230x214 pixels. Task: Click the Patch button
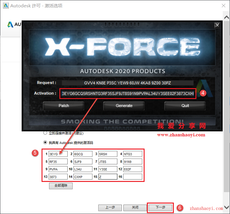64,106
